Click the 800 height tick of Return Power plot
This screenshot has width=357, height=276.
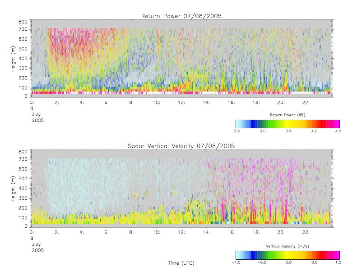23,22
